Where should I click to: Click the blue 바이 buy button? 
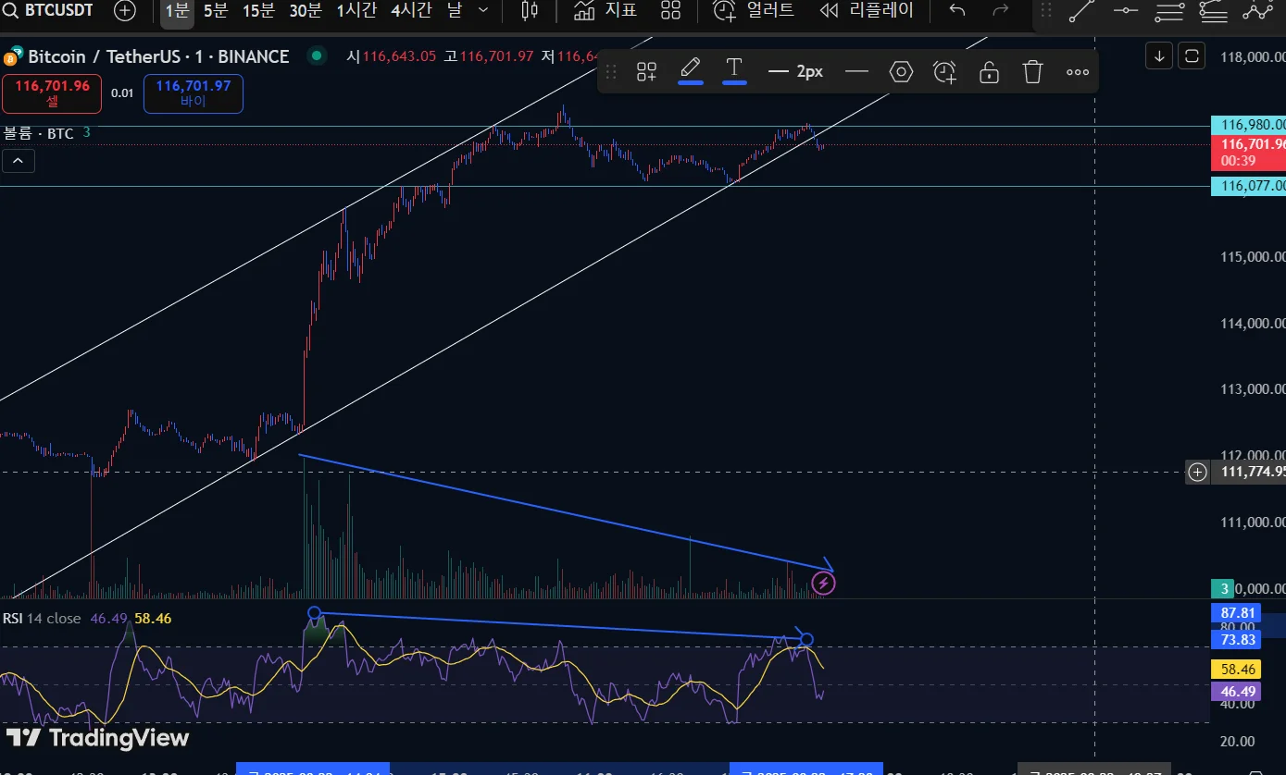pyautogui.click(x=194, y=93)
